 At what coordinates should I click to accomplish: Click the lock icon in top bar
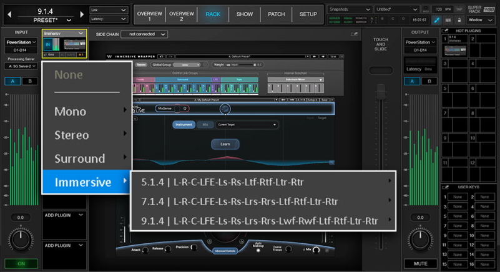pyautogui.click(x=459, y=20)
